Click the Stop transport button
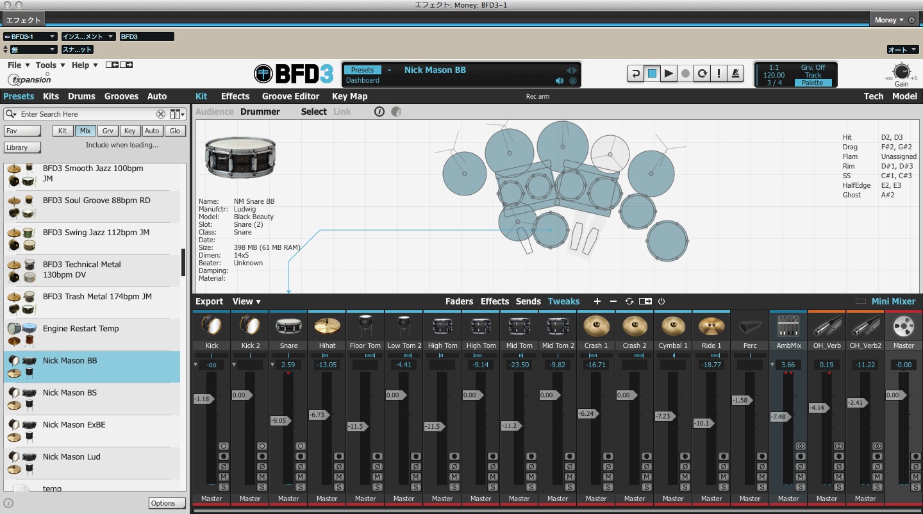The image size is (923, 514). (x=652, y=74)
